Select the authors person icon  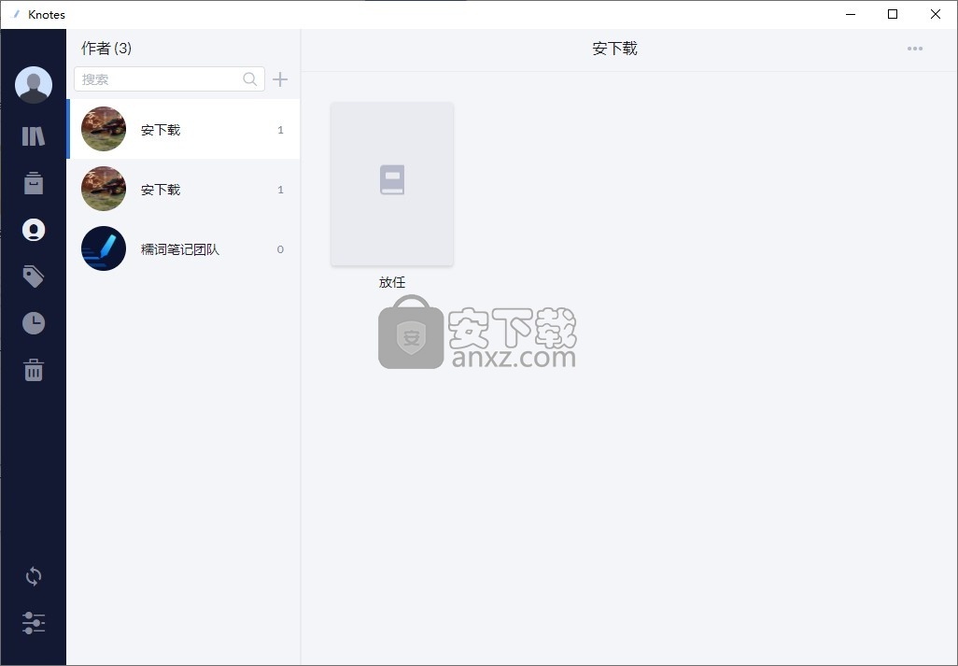point(34,230)
